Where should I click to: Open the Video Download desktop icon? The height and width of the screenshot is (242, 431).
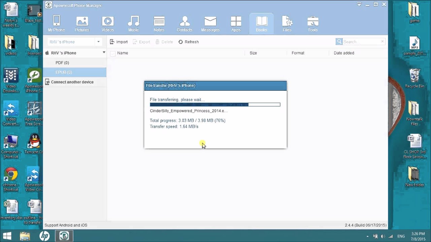point(11,81)
